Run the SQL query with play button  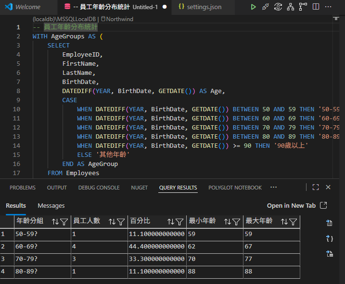[253, 7]
